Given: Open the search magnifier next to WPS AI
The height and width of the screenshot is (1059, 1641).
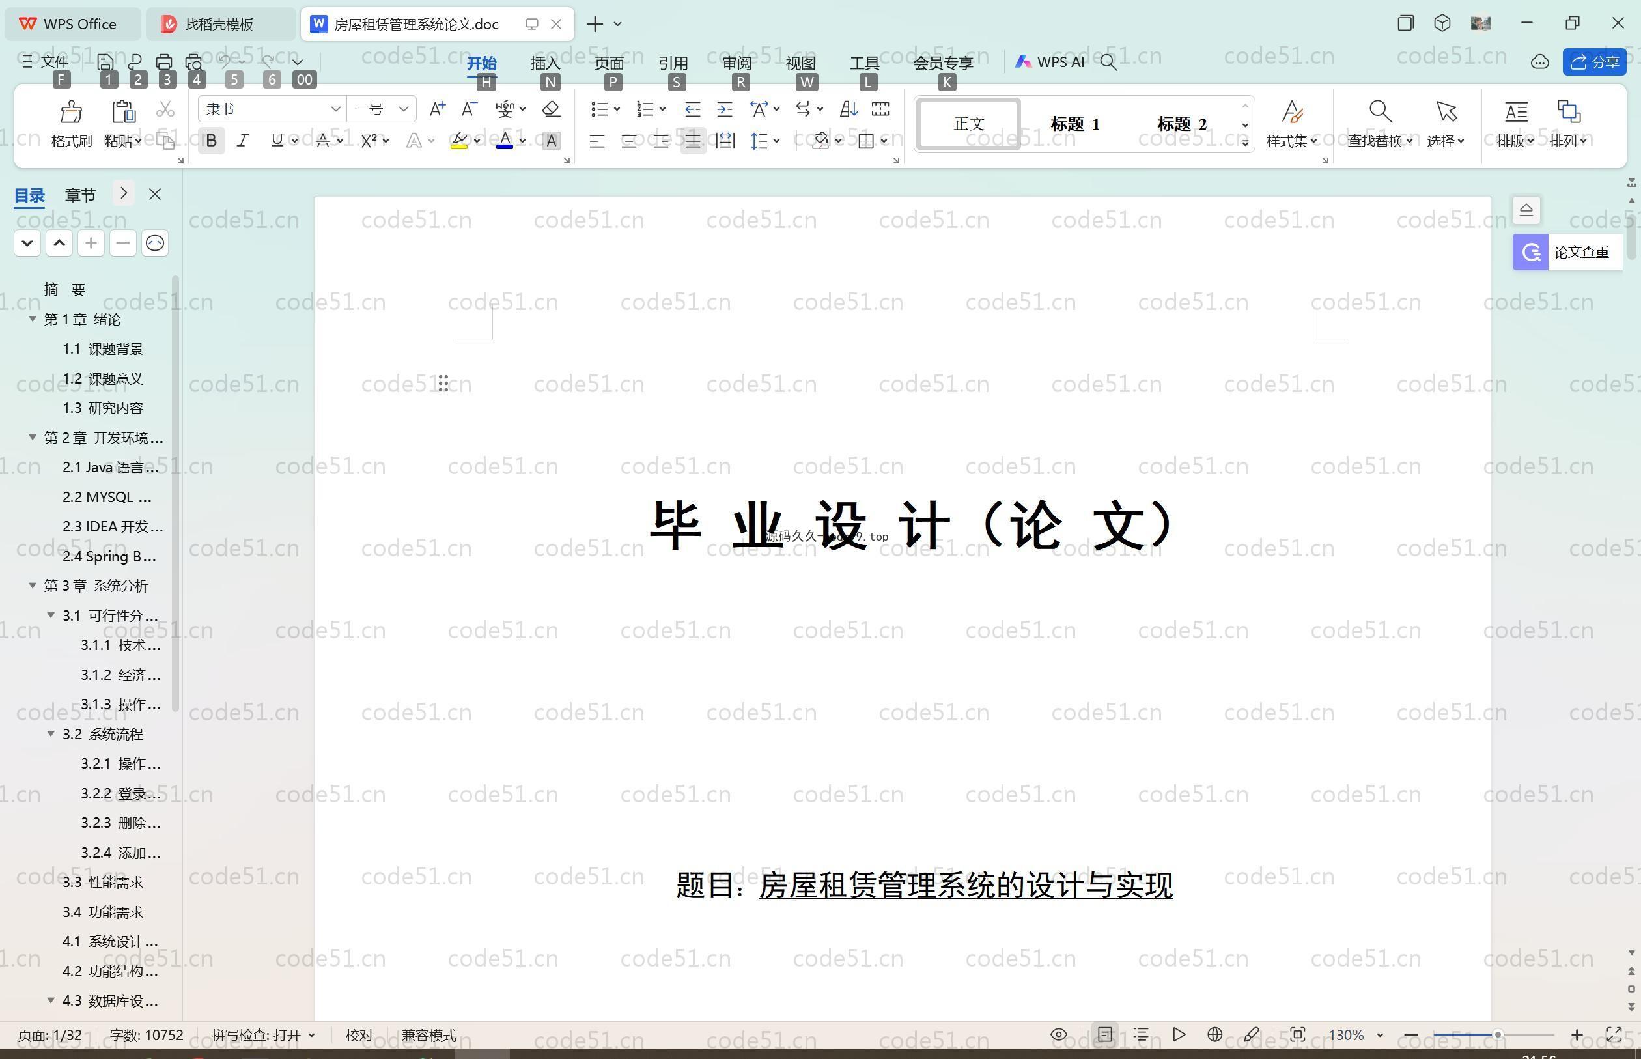Looking at the screenshot, I should tap(1108, 63).
